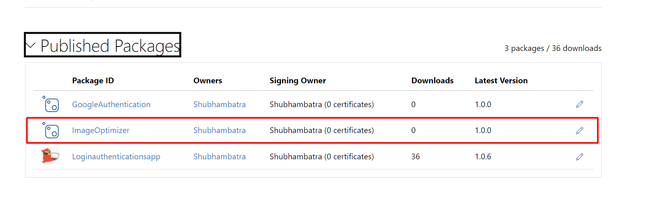Click the Package ID column header
The image size is (666, 209).
(93, 80)
